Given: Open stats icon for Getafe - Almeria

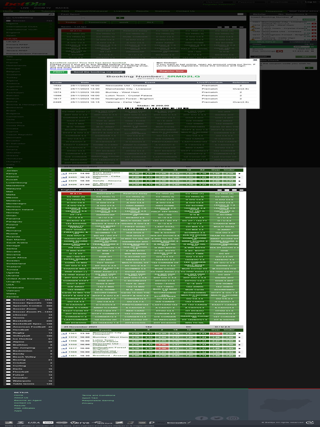Looking at the screenshot, I should 64,181.
